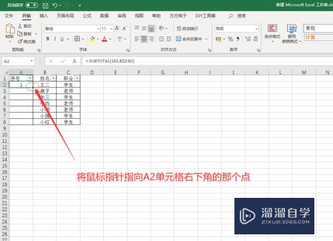Click the increase indent icon

168,39
